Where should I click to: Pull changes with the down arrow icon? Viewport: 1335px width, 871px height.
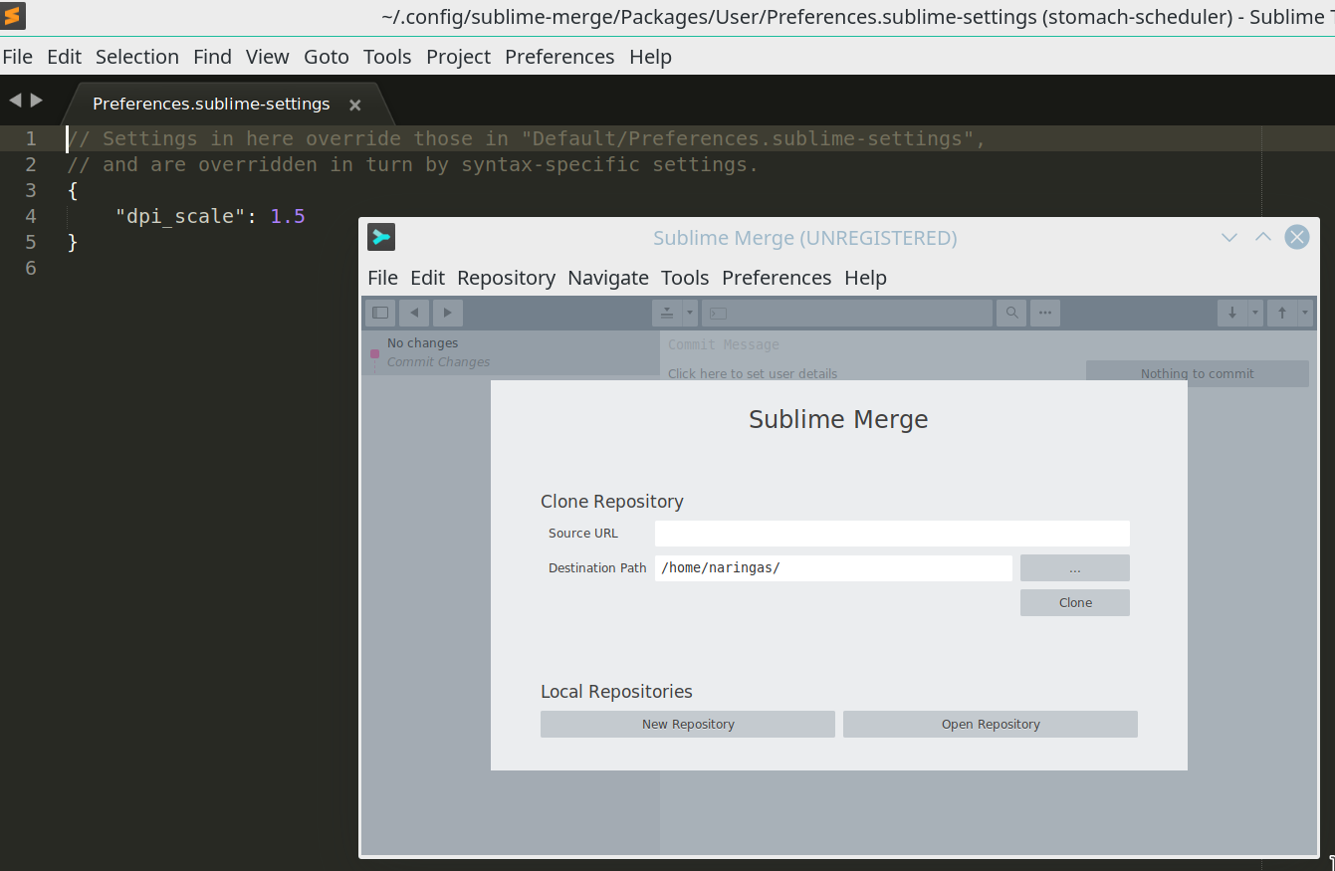tap(1232, 312)
